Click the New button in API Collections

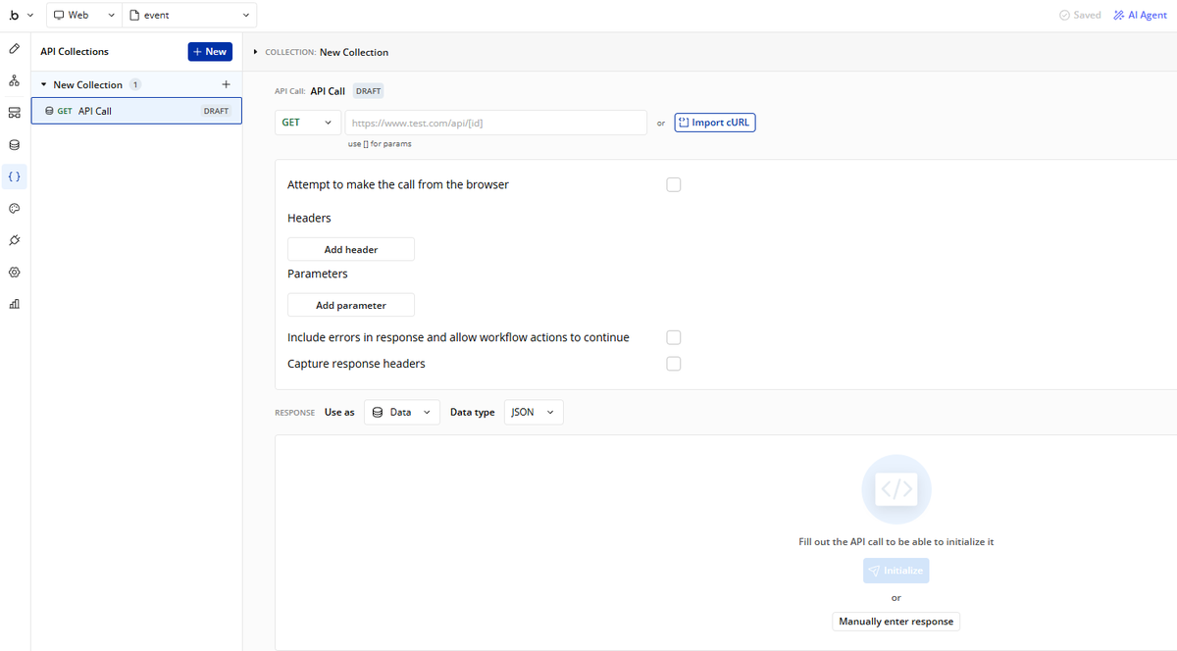[210, 52]
